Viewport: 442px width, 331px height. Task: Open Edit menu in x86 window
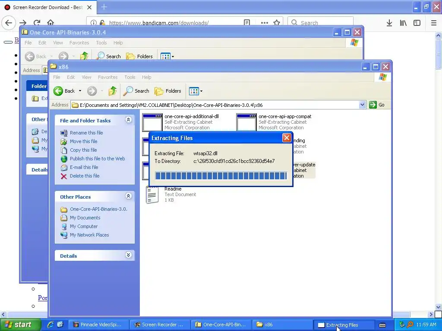(x=70, y=77)
